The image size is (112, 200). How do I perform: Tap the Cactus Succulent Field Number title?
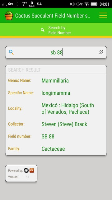point(53,16)
